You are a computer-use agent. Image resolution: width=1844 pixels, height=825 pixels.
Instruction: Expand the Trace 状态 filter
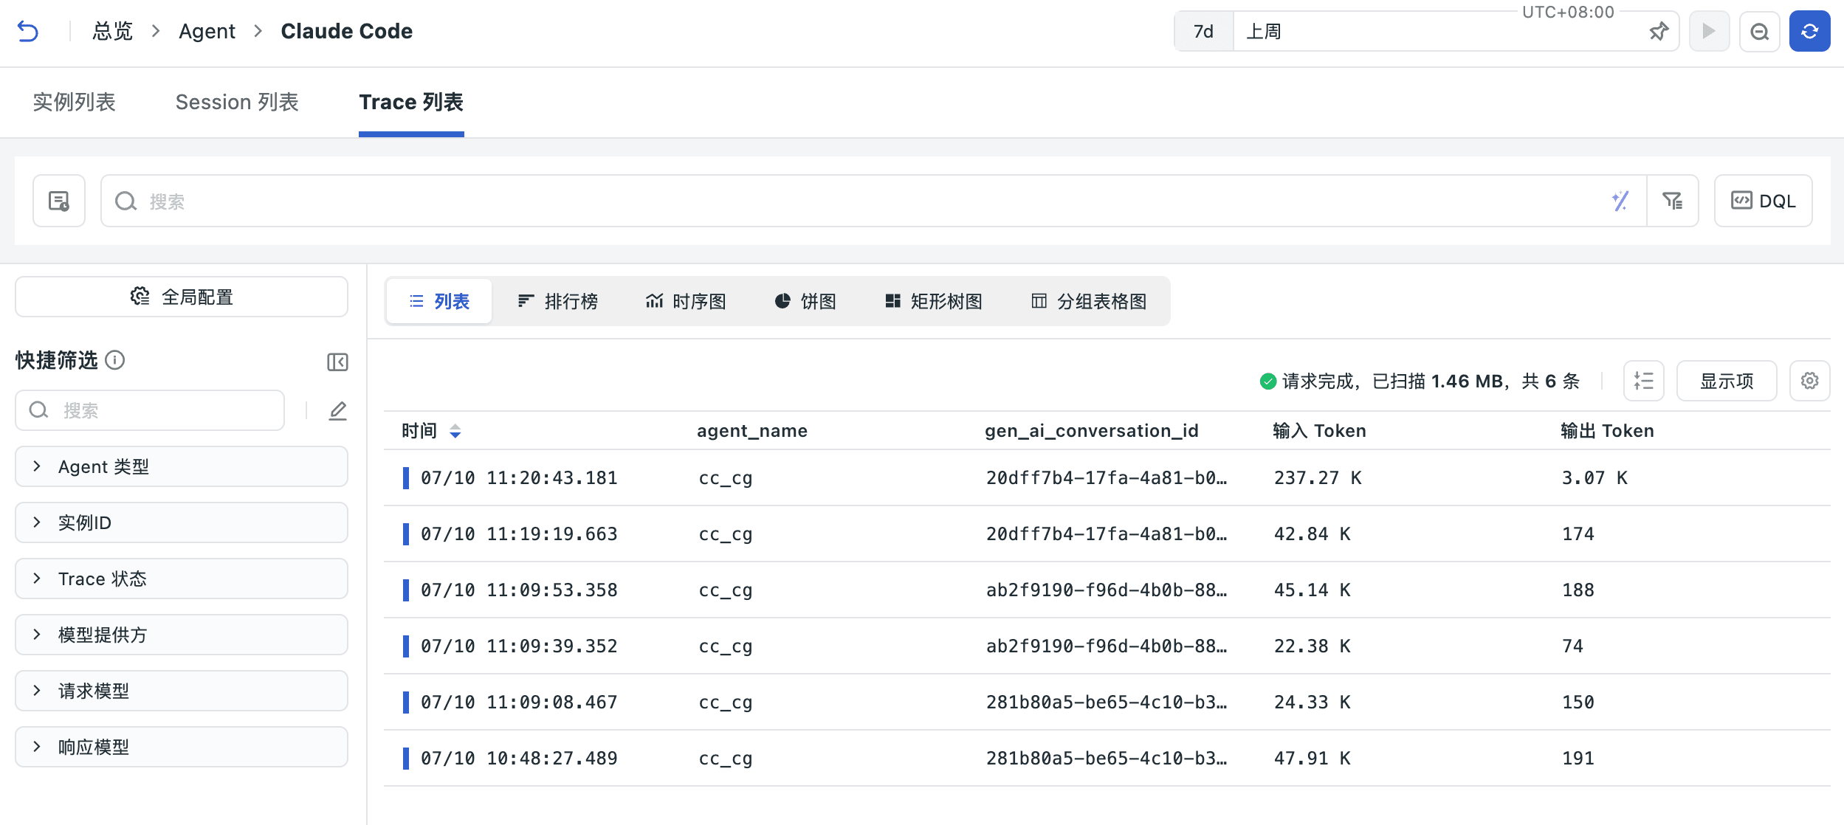[x=182, y=579]
